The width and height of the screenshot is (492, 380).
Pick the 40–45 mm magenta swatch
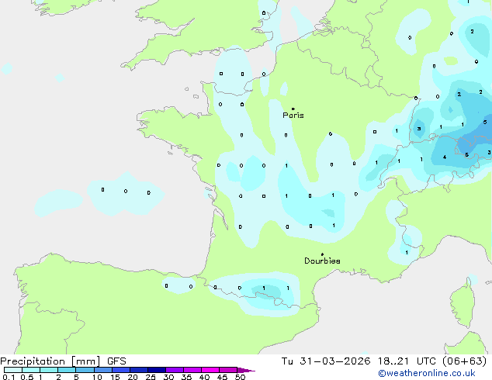click(210, 370)
